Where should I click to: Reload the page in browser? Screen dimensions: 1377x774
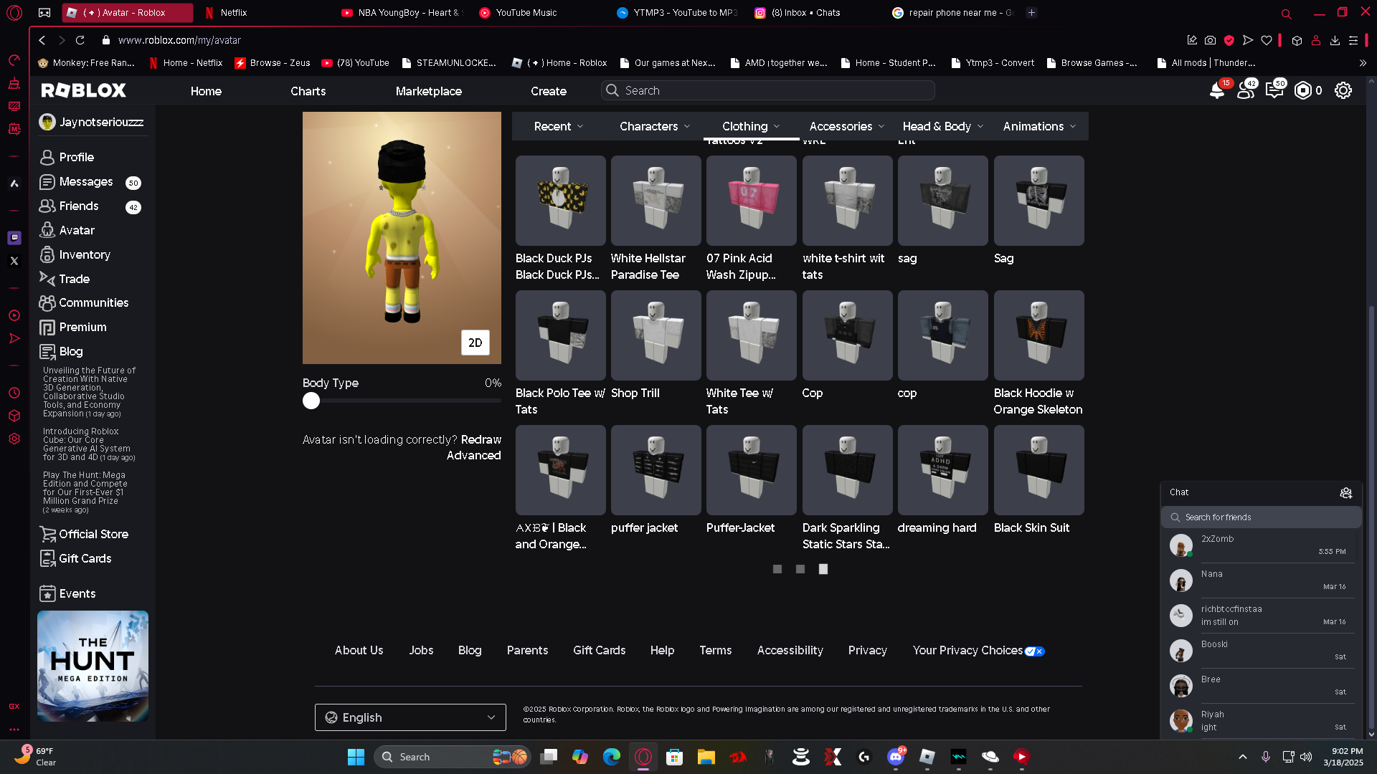[80, 40]
